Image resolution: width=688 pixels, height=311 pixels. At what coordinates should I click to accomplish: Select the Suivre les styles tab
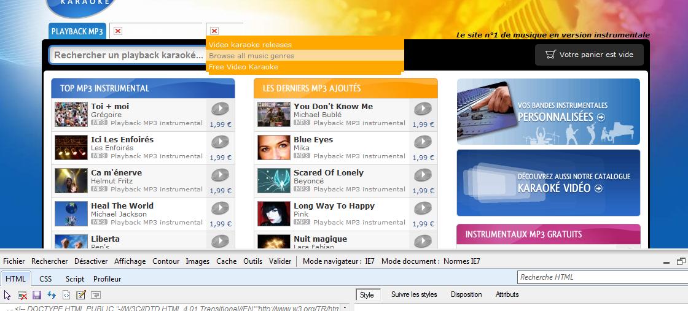click(x=414, y=294)
